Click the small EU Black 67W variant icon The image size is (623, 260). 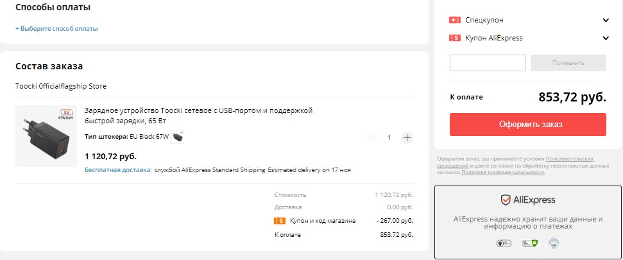[x=178, y=137]
